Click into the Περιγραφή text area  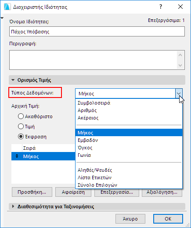93,60
